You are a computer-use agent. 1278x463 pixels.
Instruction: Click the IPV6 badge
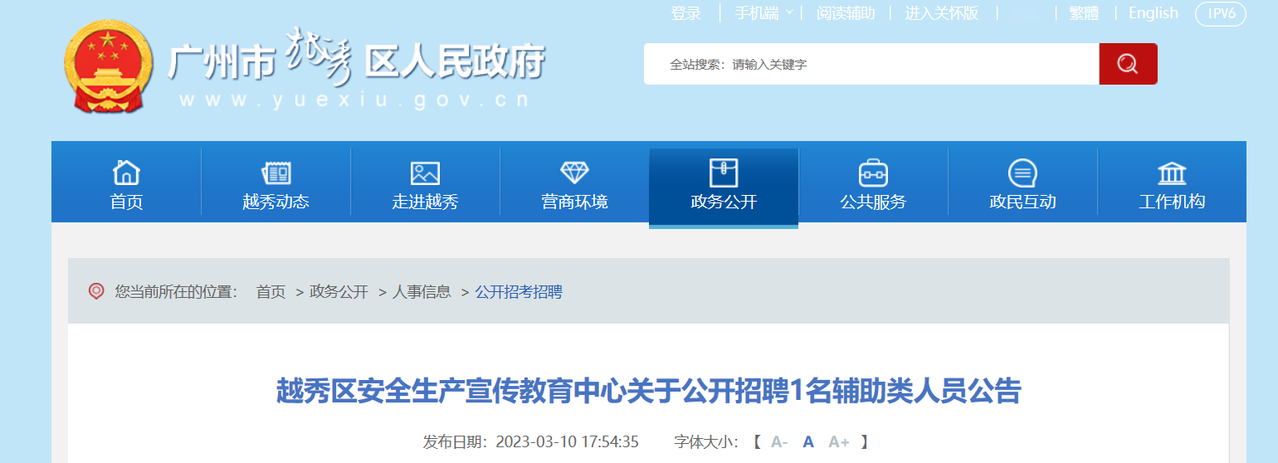tap(1221, 13)
